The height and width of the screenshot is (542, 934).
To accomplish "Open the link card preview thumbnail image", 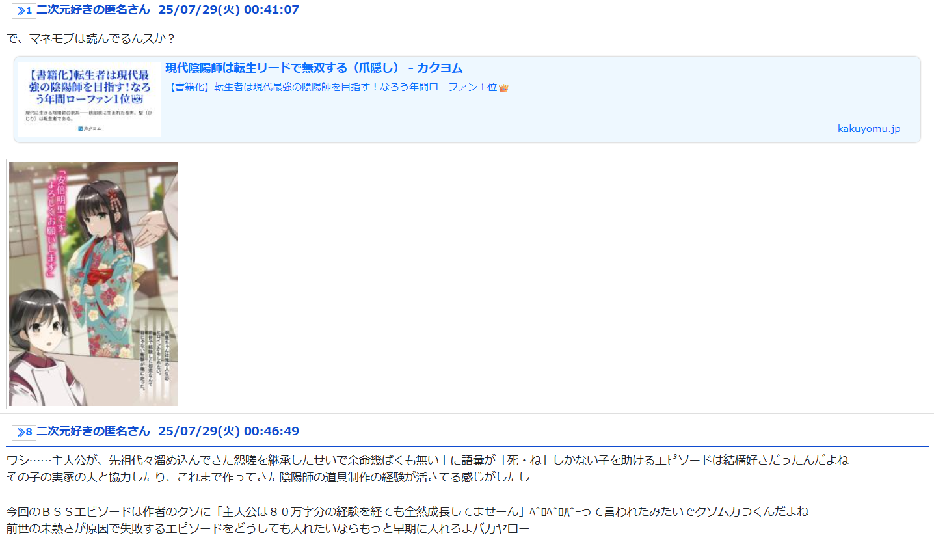I will pyautogui.click(x=90, y=100).
